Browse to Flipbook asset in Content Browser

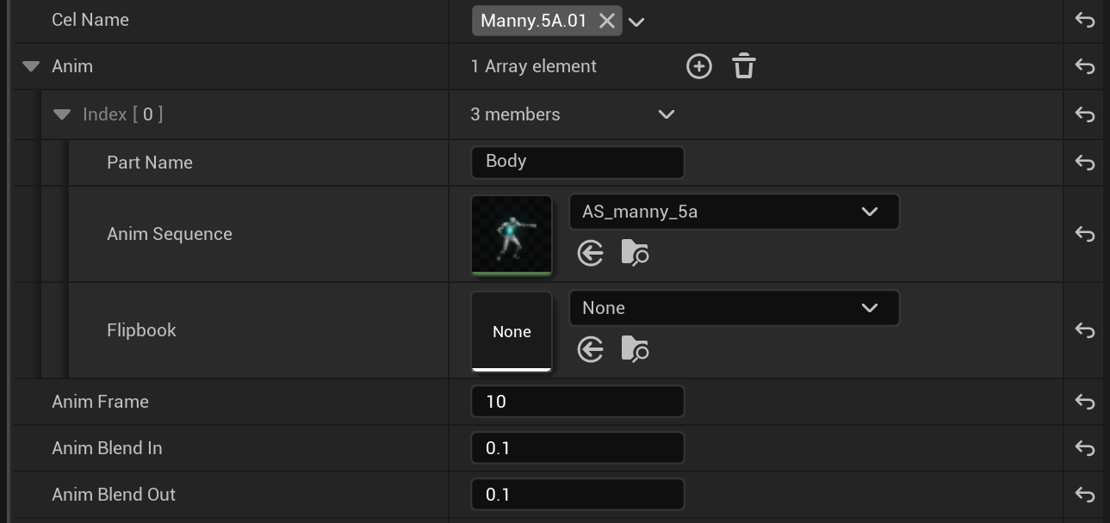click(635, 348)
